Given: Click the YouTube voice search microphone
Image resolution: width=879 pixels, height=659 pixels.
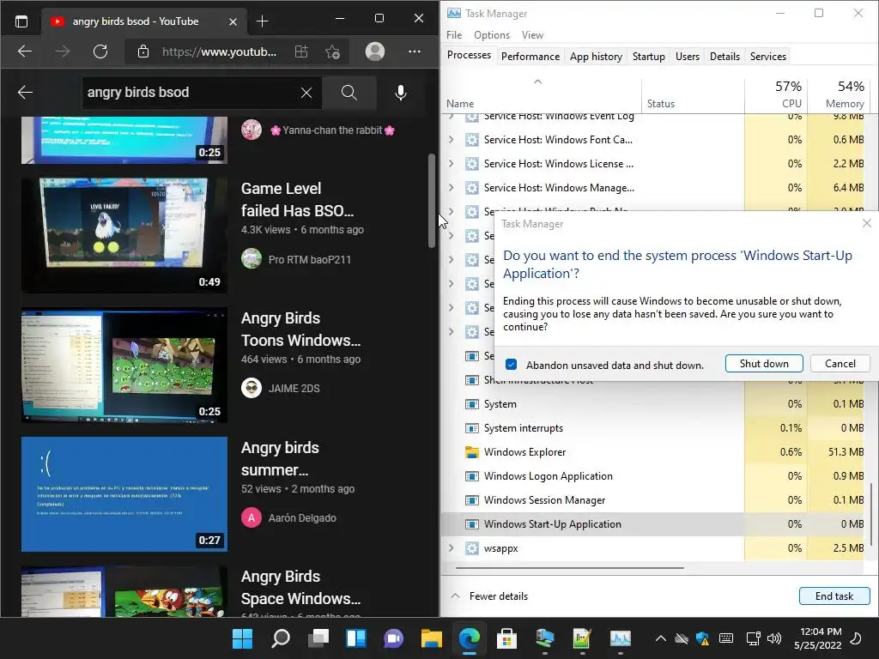Looking at the screenshot, I should pos(400,93).
